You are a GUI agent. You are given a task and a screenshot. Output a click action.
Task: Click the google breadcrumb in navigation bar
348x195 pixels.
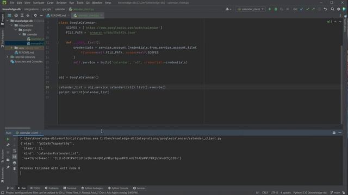[x=47, y=9]
